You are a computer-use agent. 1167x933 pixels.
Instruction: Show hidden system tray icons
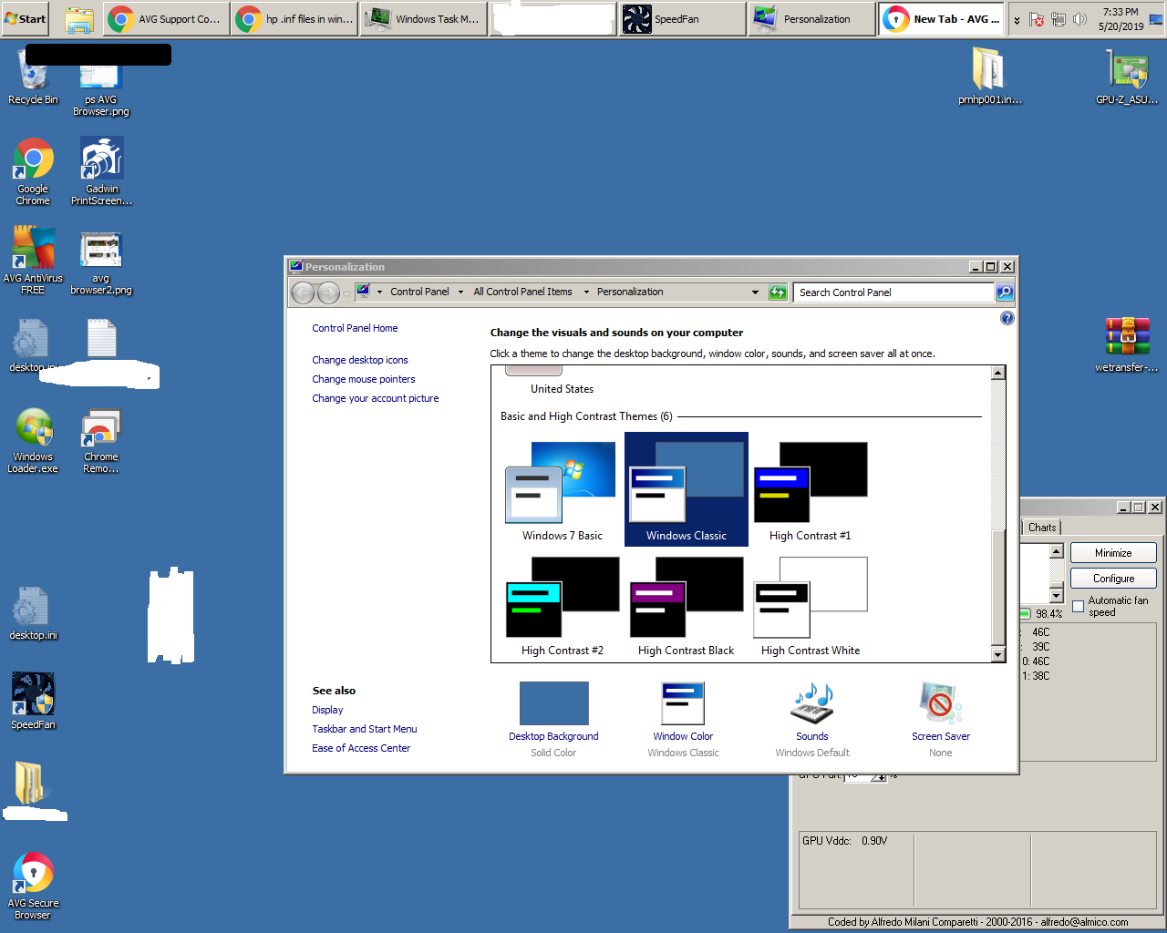click(x=1017, y=20)
